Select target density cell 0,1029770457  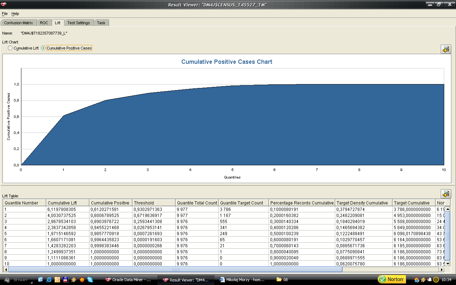[x=364, y=240]
